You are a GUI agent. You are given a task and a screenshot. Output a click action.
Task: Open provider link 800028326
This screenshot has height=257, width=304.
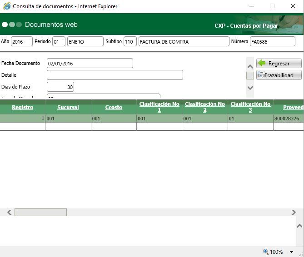tap(286, 119)
